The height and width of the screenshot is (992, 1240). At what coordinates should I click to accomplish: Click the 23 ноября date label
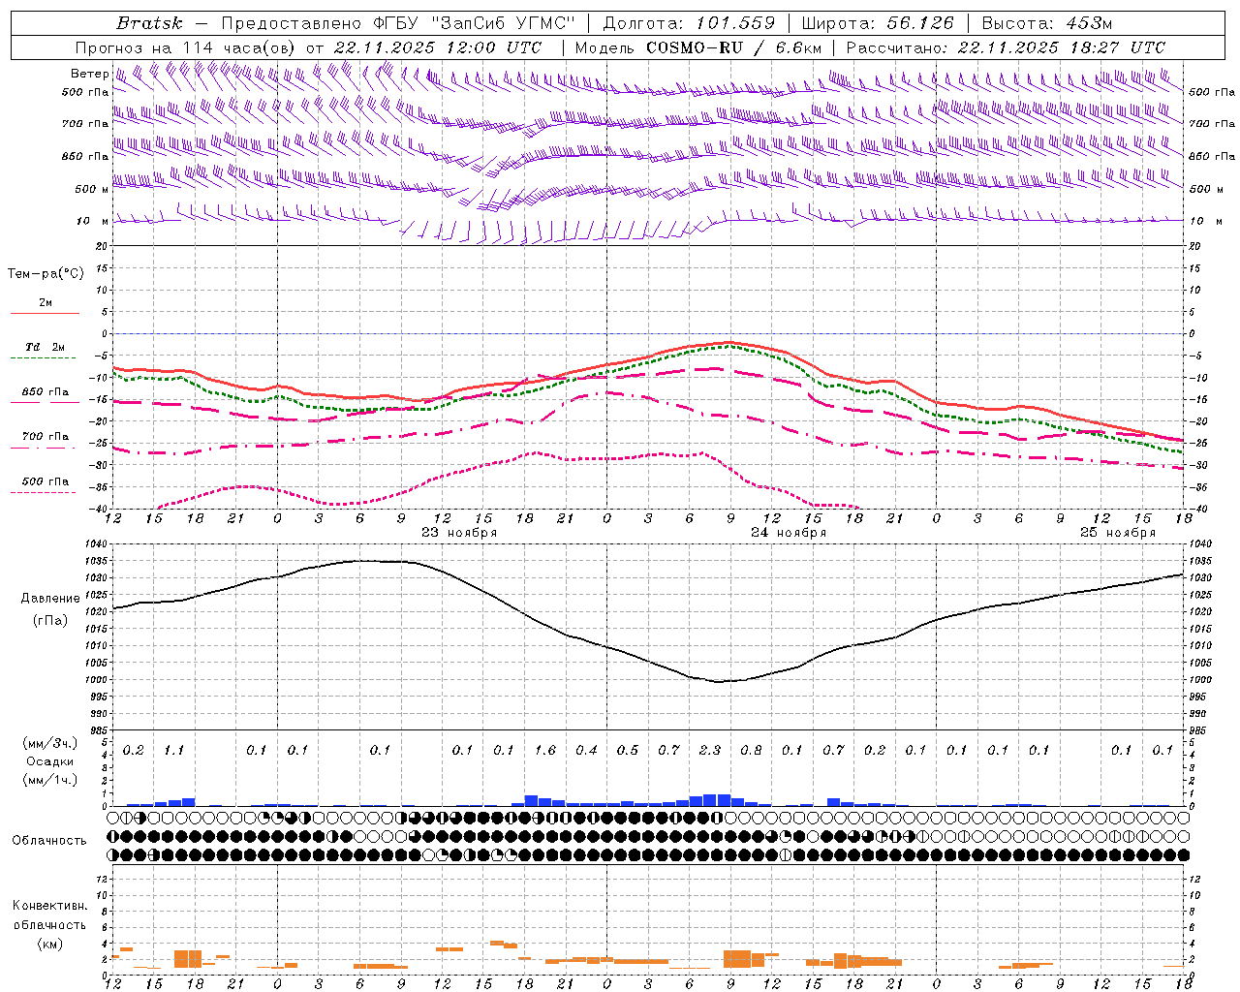[x=459, y=533]
